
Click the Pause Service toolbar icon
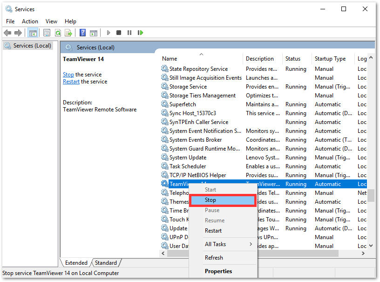point(129,33)
